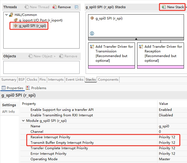The image size is (187, 163).
Task: Click the New Thread icon
Action: click(26, 7)
